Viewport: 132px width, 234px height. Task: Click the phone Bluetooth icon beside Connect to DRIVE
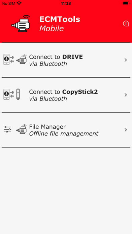tap(6, 60)
